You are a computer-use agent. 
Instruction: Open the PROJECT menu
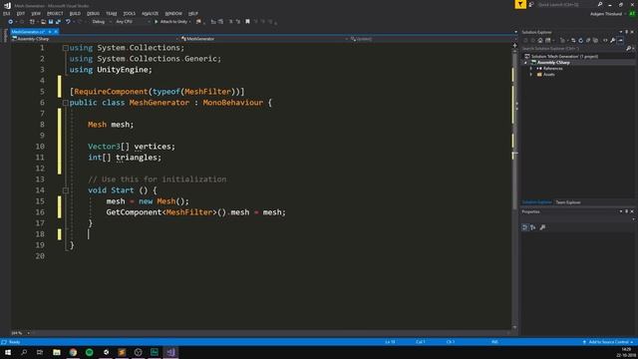coord(55,13)
